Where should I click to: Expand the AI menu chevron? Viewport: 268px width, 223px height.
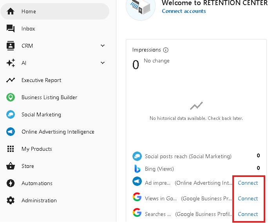point(103,63)
